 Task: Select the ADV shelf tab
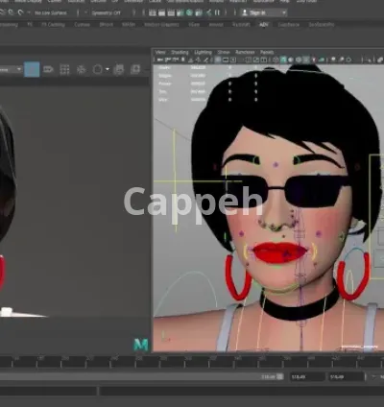[x=264, y=25]
